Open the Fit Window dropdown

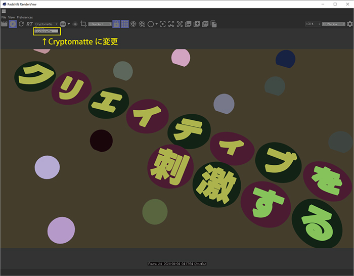point(334,24)
